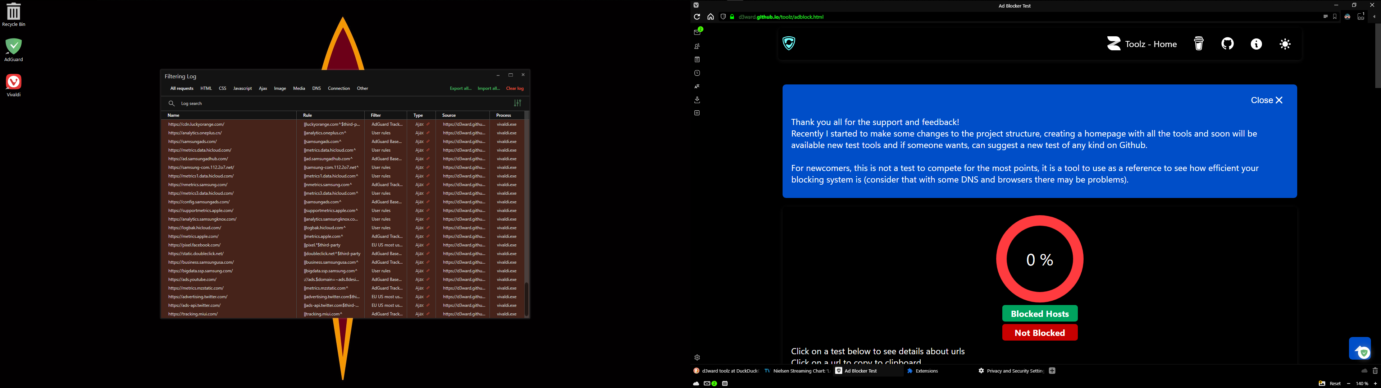This screenshot has width=1381, height=388.
Task: Toggle the side panel arrow
Action: (1374, 17)
